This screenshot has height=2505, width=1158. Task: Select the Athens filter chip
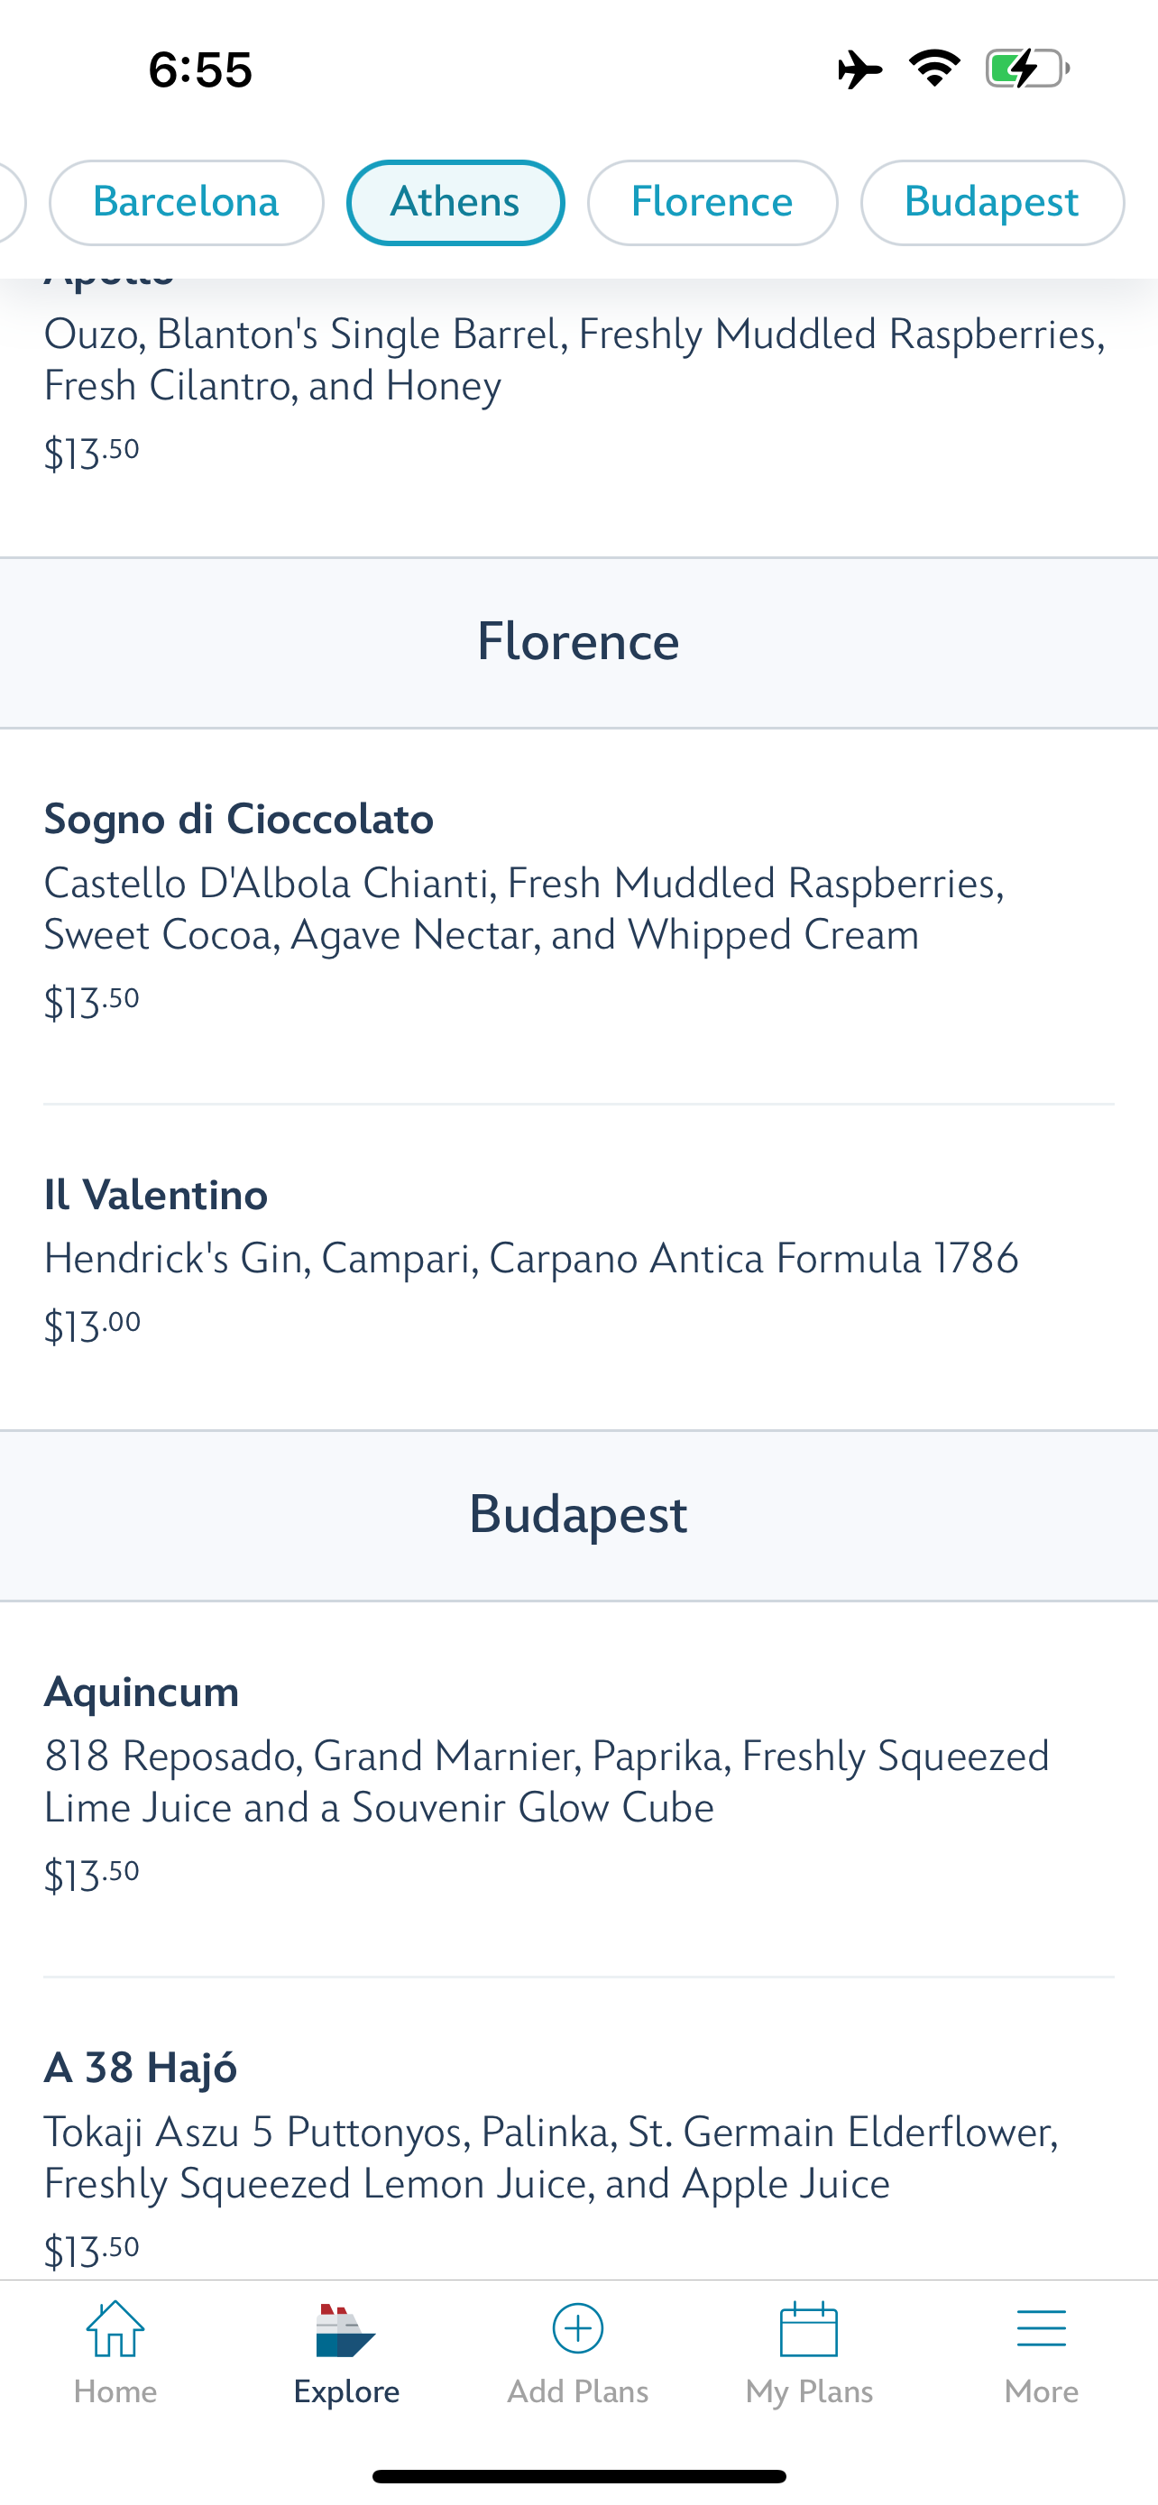(455, 202)
